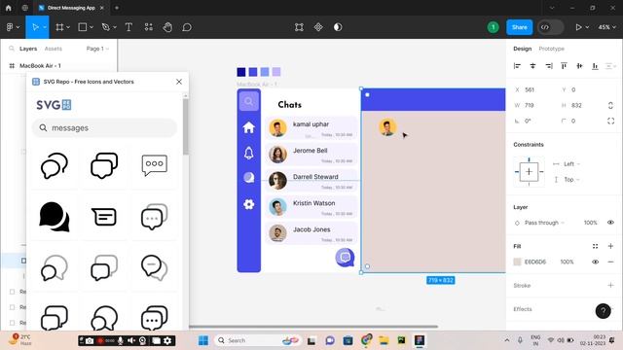
Task: Open the zoom level 45% dropdown
Action: pyautogui.click(x=607, y=27)
